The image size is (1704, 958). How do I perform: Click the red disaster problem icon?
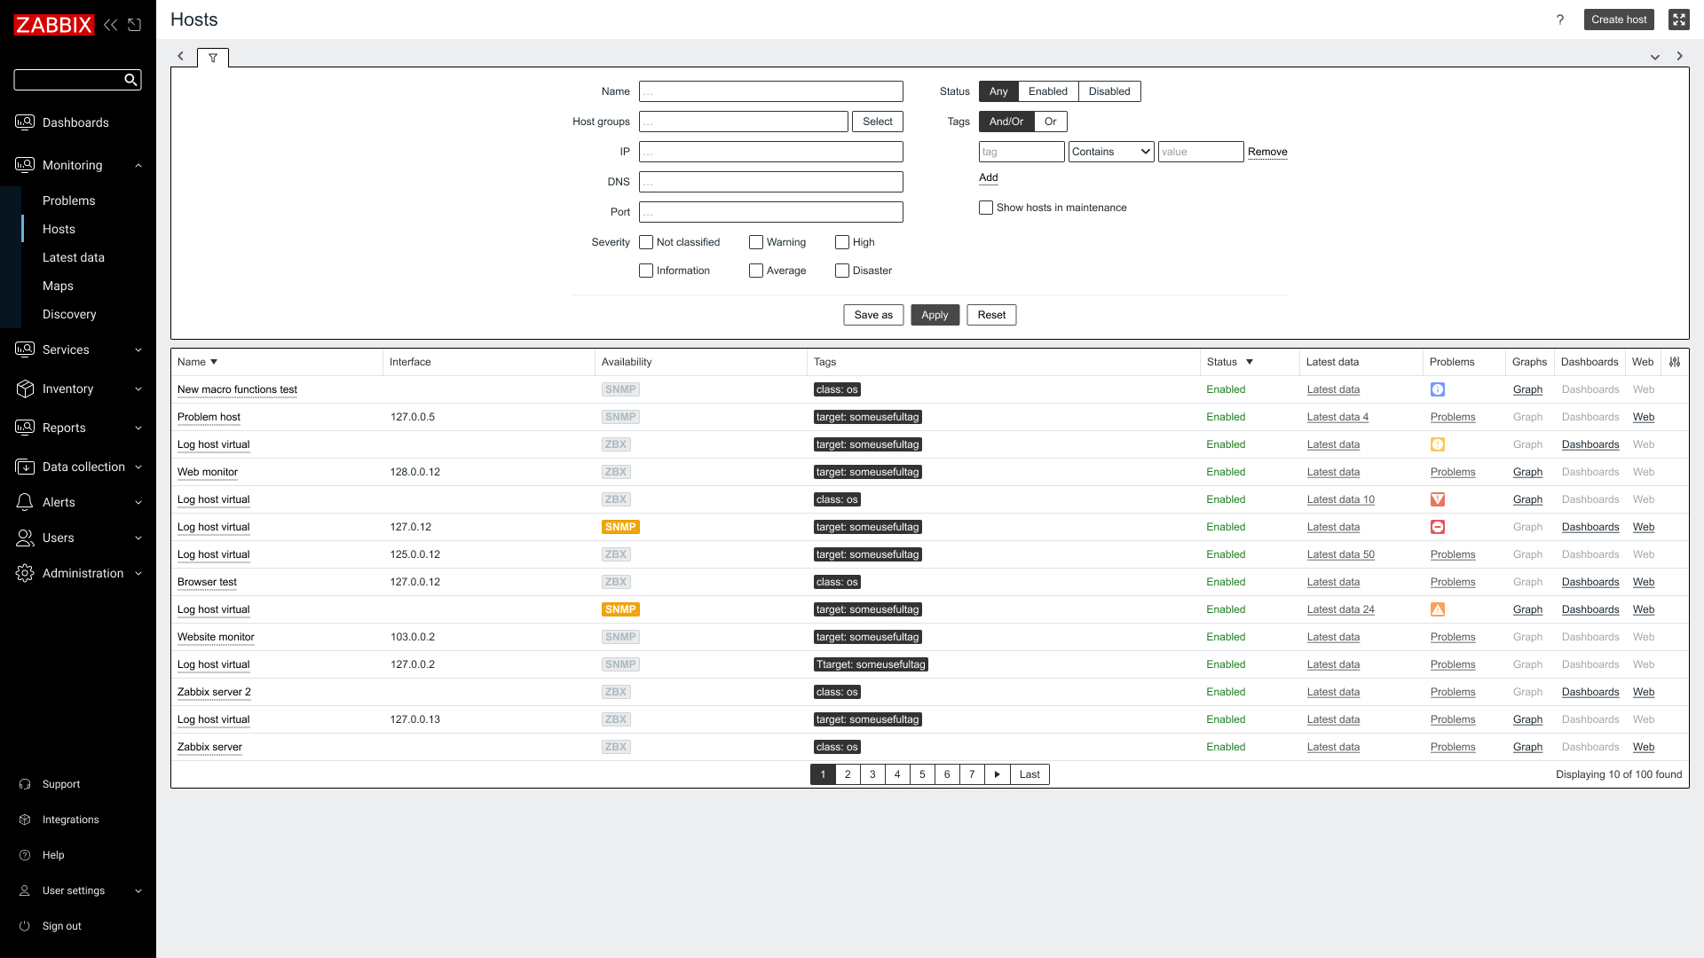pyautogui.click(x=1438, y=527)
